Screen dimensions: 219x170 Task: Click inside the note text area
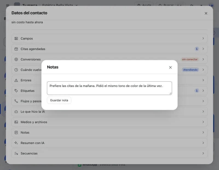tap(109, 88)
